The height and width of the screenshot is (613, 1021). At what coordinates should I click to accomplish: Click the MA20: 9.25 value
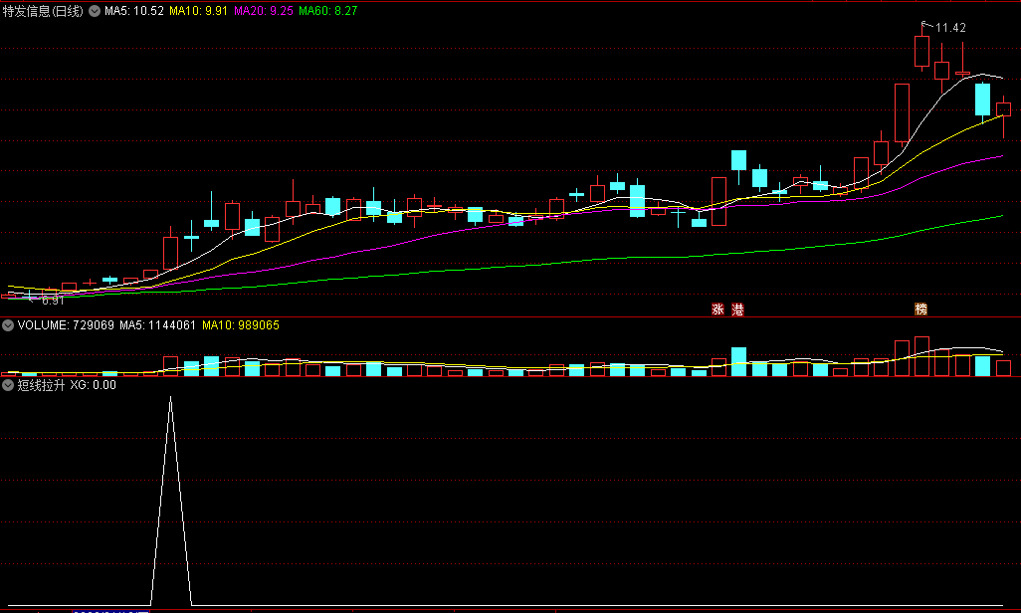coord(264,11)
